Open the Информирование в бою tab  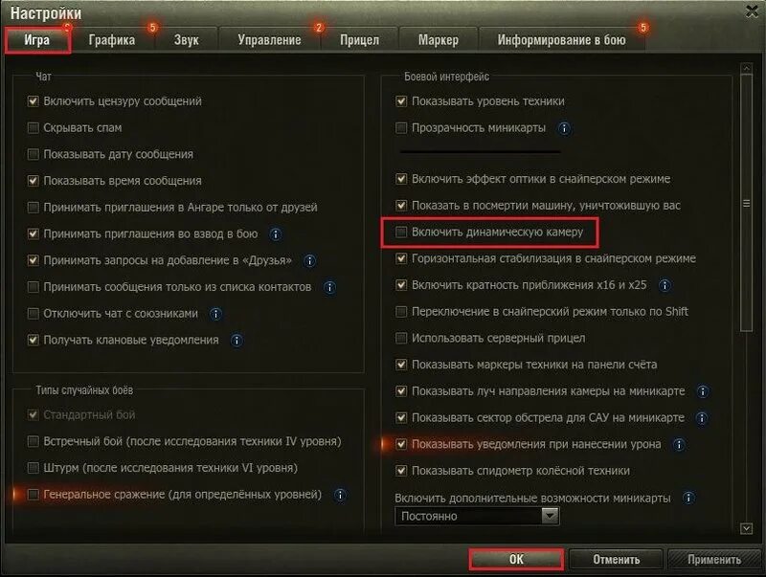561,40
